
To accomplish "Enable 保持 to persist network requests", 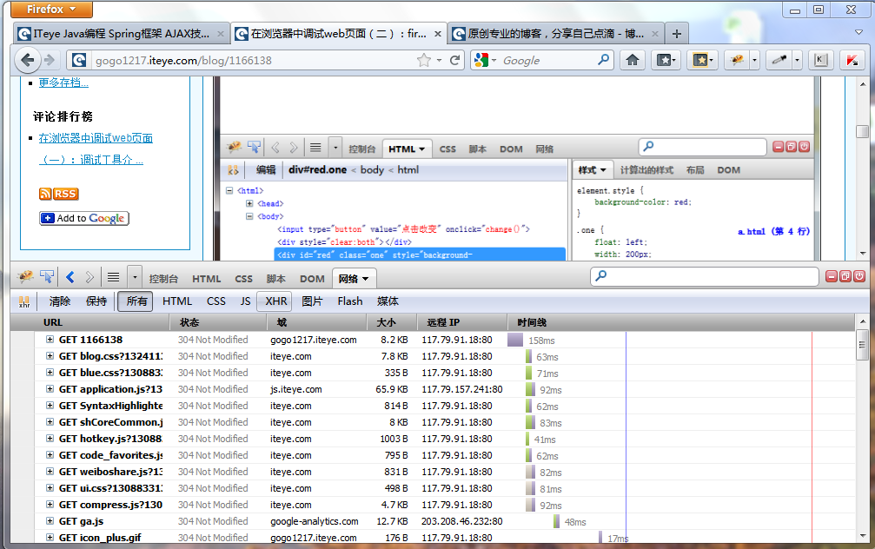I will tap(97, 301).
